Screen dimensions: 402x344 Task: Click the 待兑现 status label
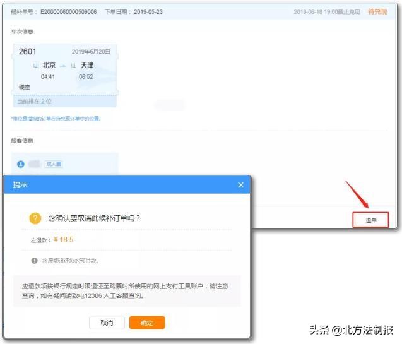pyautogui.click(x=377, y=11)
